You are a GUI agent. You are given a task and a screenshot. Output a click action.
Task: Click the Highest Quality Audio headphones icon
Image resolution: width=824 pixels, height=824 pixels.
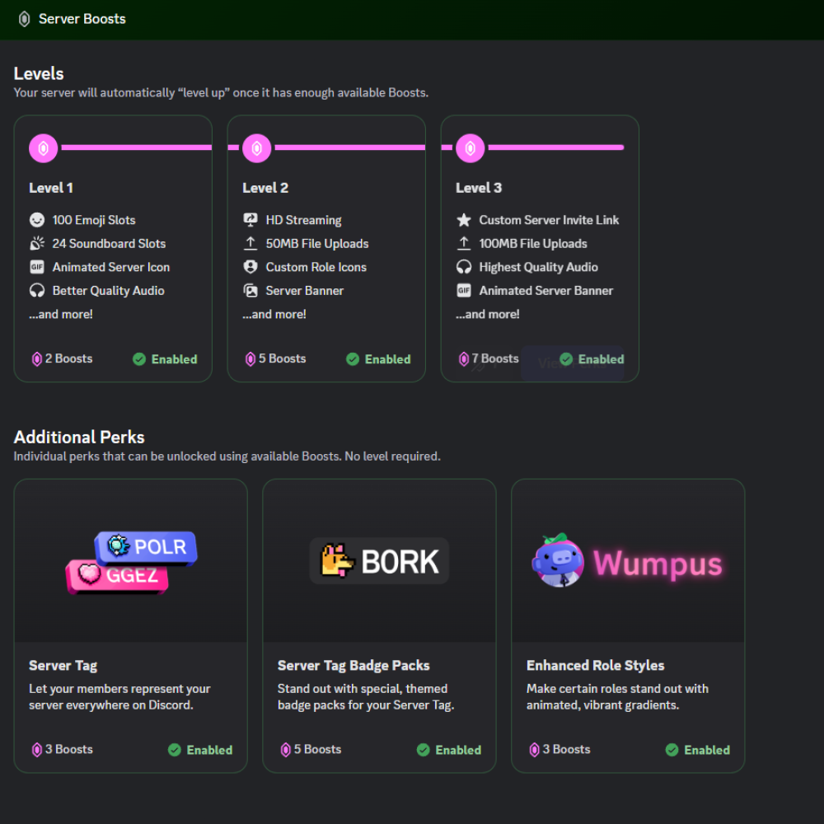(x=464, y=267)
